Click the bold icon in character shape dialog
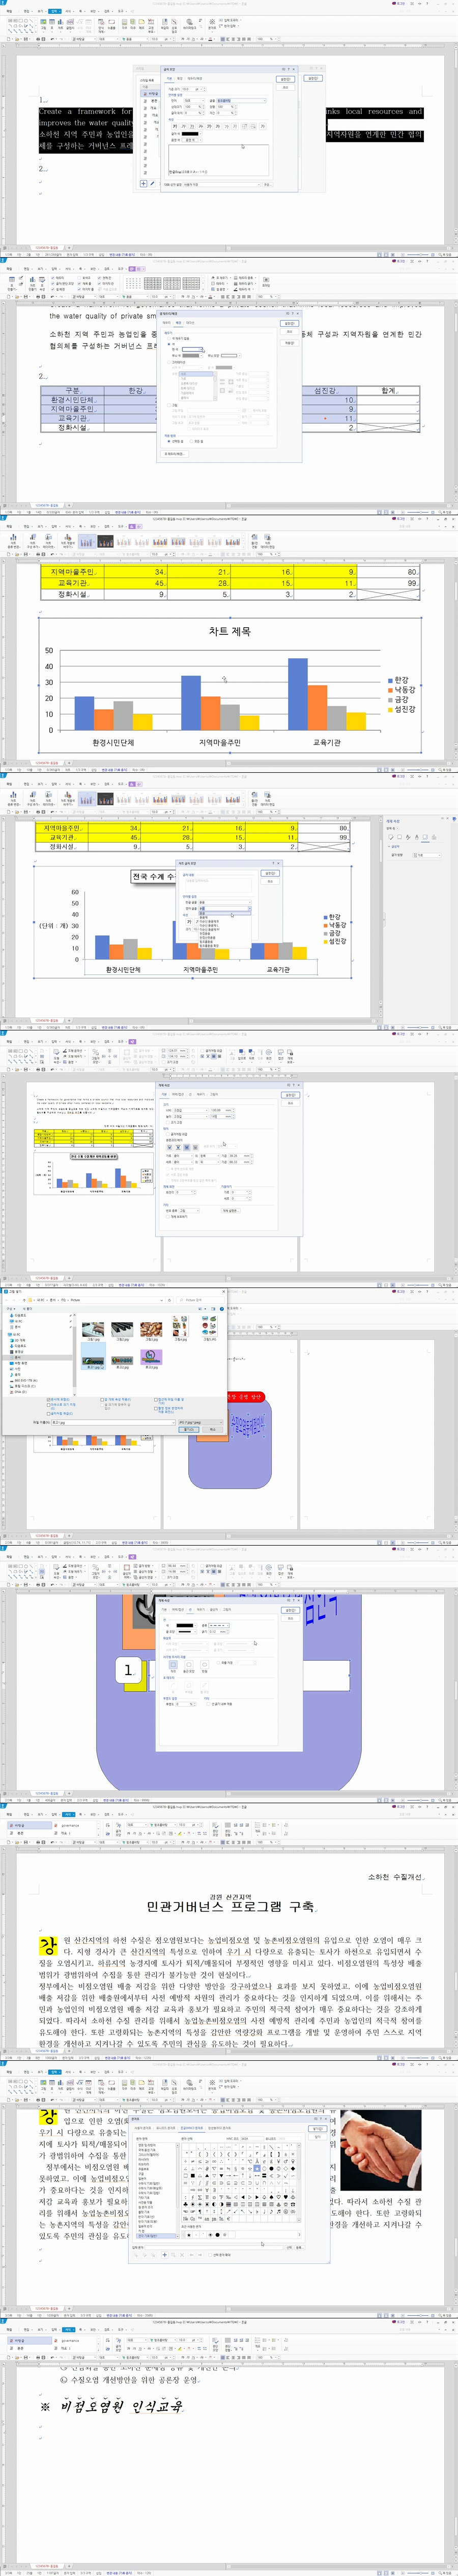 pos(175,127)
